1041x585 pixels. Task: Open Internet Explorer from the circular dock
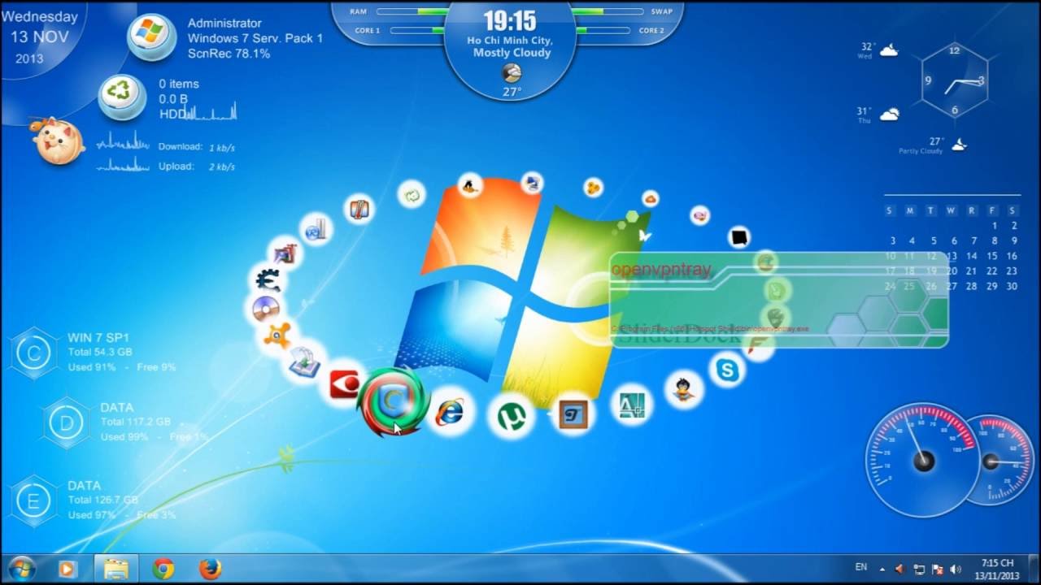pyautogui.click(x=449, y=412)
